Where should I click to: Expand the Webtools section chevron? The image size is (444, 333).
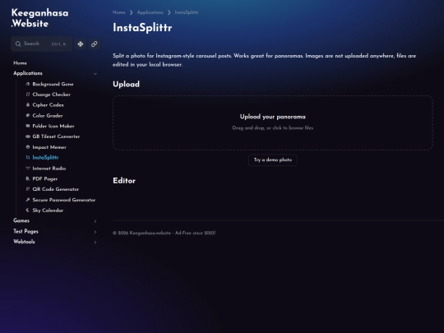pyautogui.click(x=95, y=243)
